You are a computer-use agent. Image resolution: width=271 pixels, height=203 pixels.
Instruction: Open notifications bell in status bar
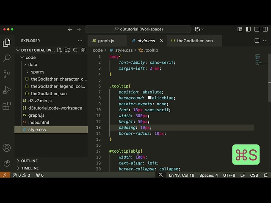click(x=265, y=175)
